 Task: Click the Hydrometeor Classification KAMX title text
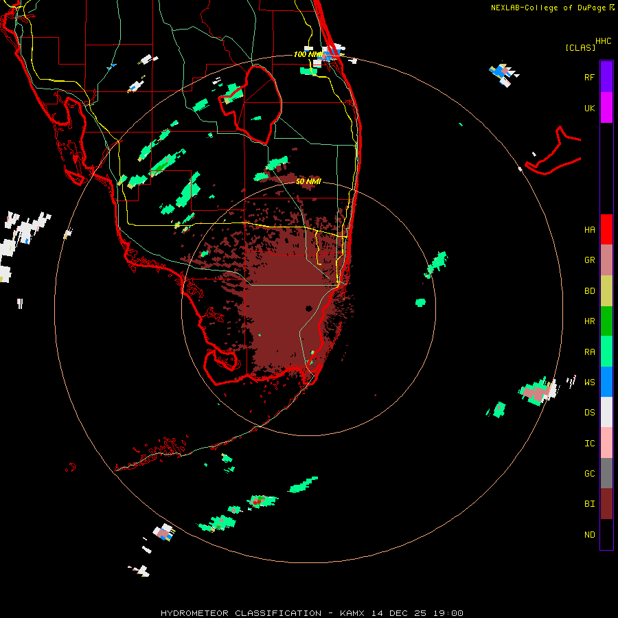pyautogui.click(x=312, y=613)
